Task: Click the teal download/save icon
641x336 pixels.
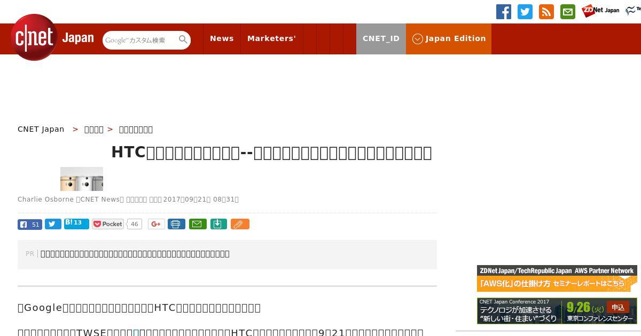Action: [218, 224]
